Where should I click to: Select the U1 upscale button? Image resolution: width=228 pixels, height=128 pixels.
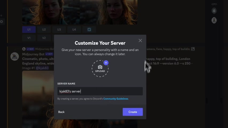(29, 30)
